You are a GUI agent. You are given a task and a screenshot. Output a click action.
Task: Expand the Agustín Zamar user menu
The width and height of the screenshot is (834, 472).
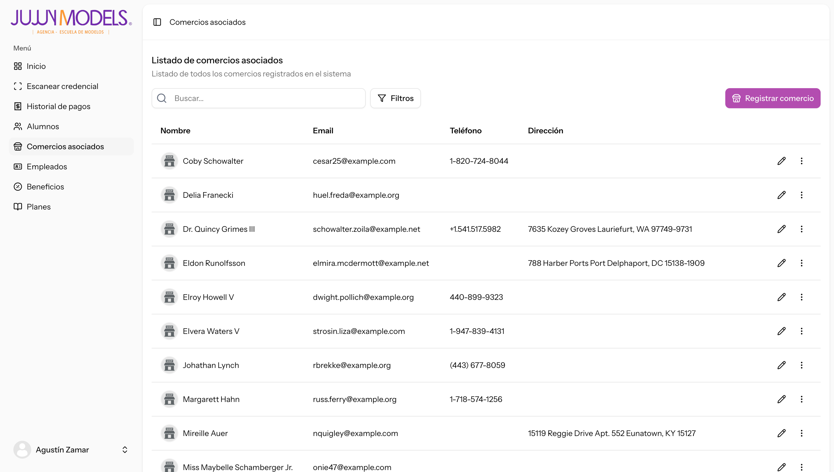[x=125, y=450]
